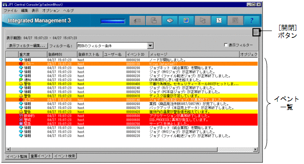Open the ファイル menu
Viewport: 304px width, 164px height.
[10, 11]
